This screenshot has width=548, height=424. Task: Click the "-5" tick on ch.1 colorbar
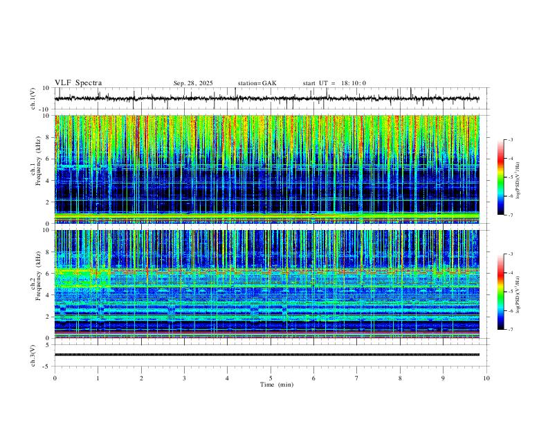coord(511,177)
